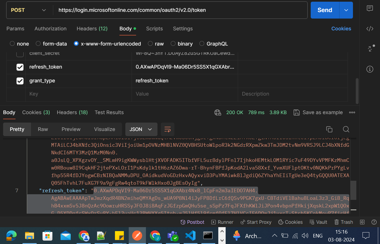Open File Explorer from the taskbar
Viewport: 380px width, 244px height.
pos(30,236)
